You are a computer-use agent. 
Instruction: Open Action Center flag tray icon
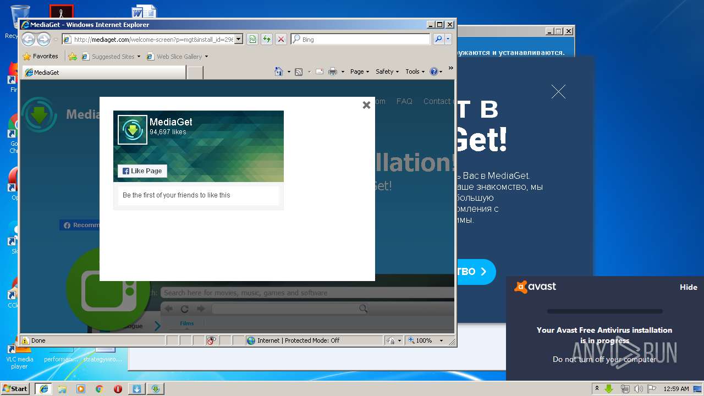(x=652, y=389)
